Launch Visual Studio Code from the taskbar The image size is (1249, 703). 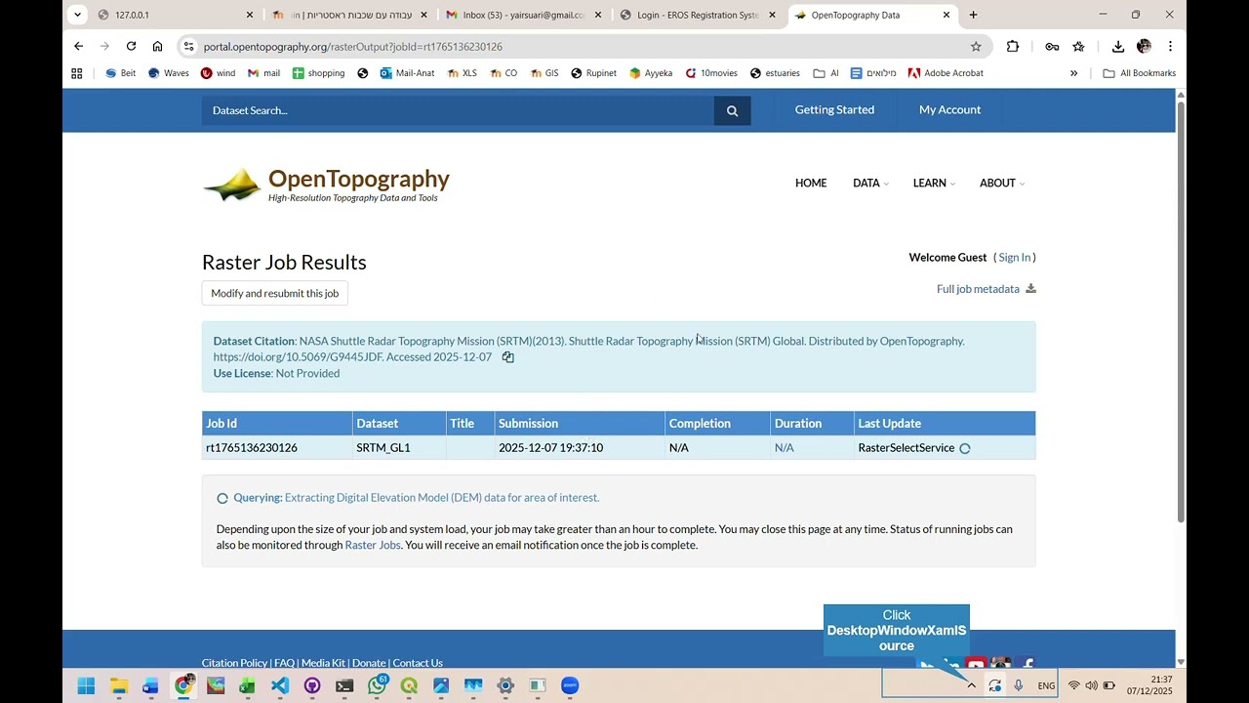tap(280, 685)
